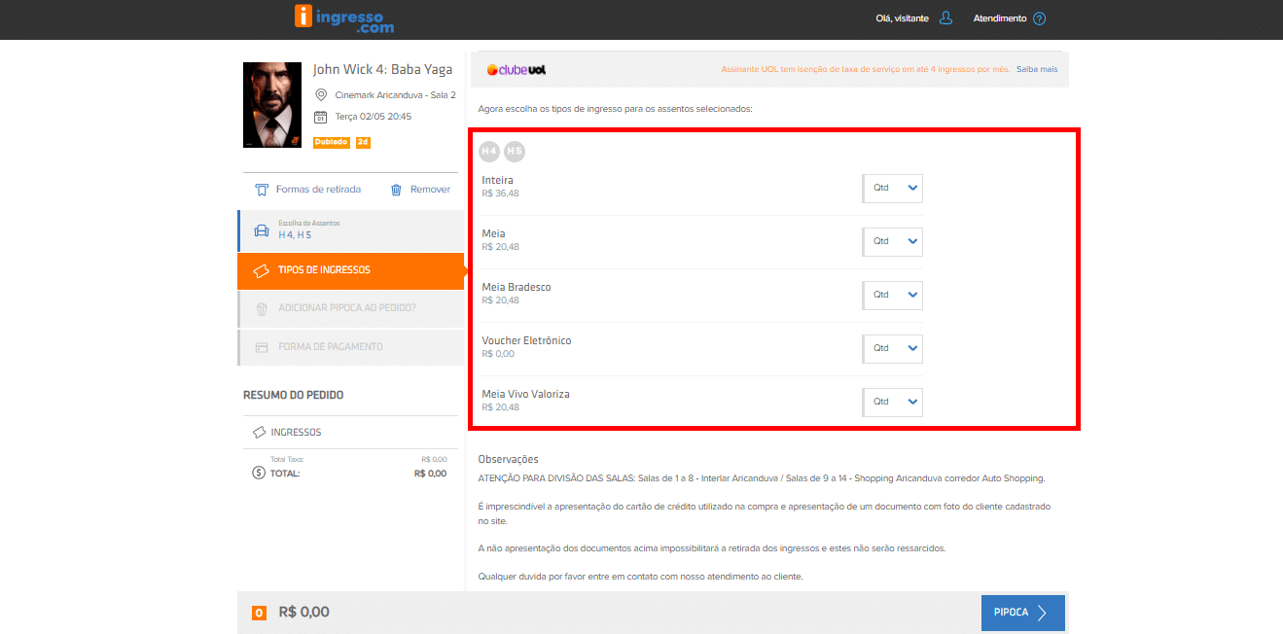
Task: Click the dollar icon beside TOTAL
Action: coord(259,474)
